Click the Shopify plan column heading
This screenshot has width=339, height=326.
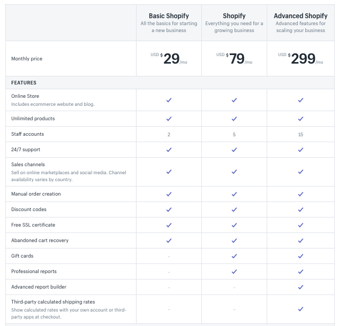[234, 16]
